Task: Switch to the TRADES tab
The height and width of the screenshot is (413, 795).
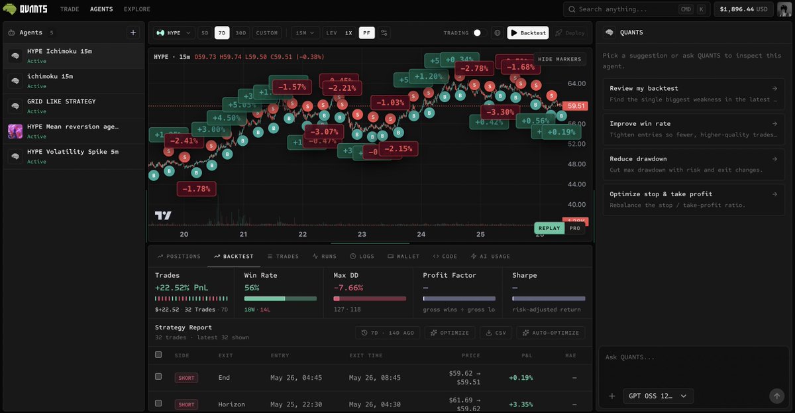Action: click(x=283, y=256)
